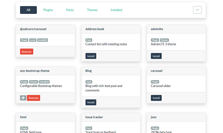Click the Installed badge on any-bootstrap-theme

pyautogui.click(x=44, y=82)
